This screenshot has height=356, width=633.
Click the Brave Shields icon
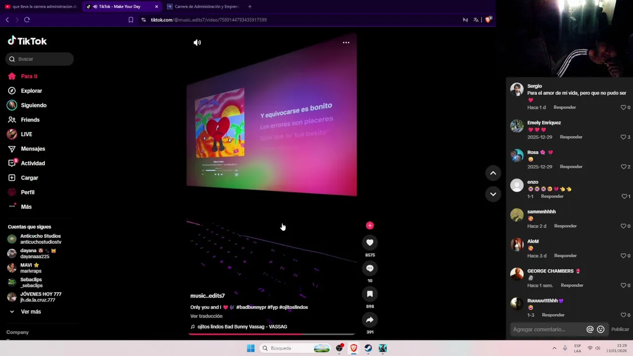[x=488, y=20]
